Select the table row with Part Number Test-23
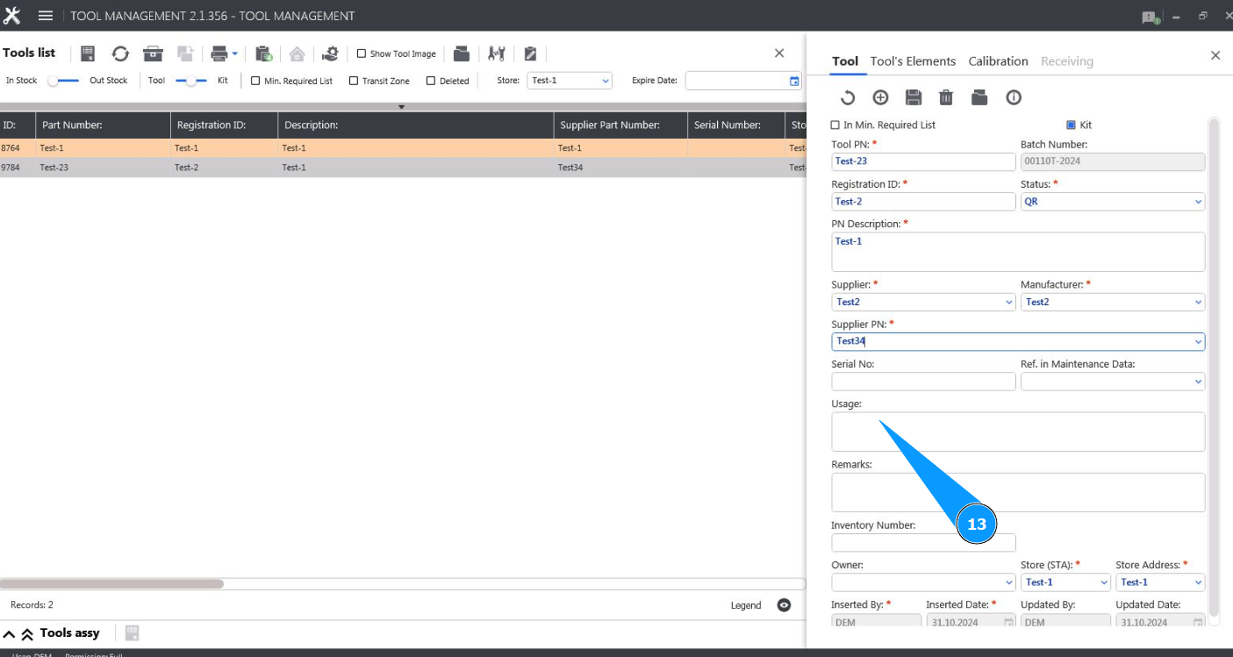The image size is (1233, 657). [403, 168]
